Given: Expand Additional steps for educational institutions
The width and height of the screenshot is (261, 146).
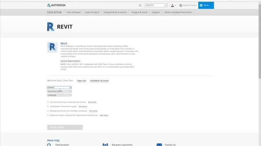Looking at the screenshot, I should click(x=48, y=115).
